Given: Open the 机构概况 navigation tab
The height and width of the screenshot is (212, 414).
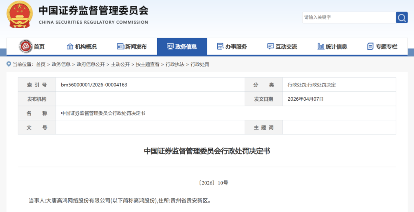Looking at the screenshot, I should pos(82,47).
